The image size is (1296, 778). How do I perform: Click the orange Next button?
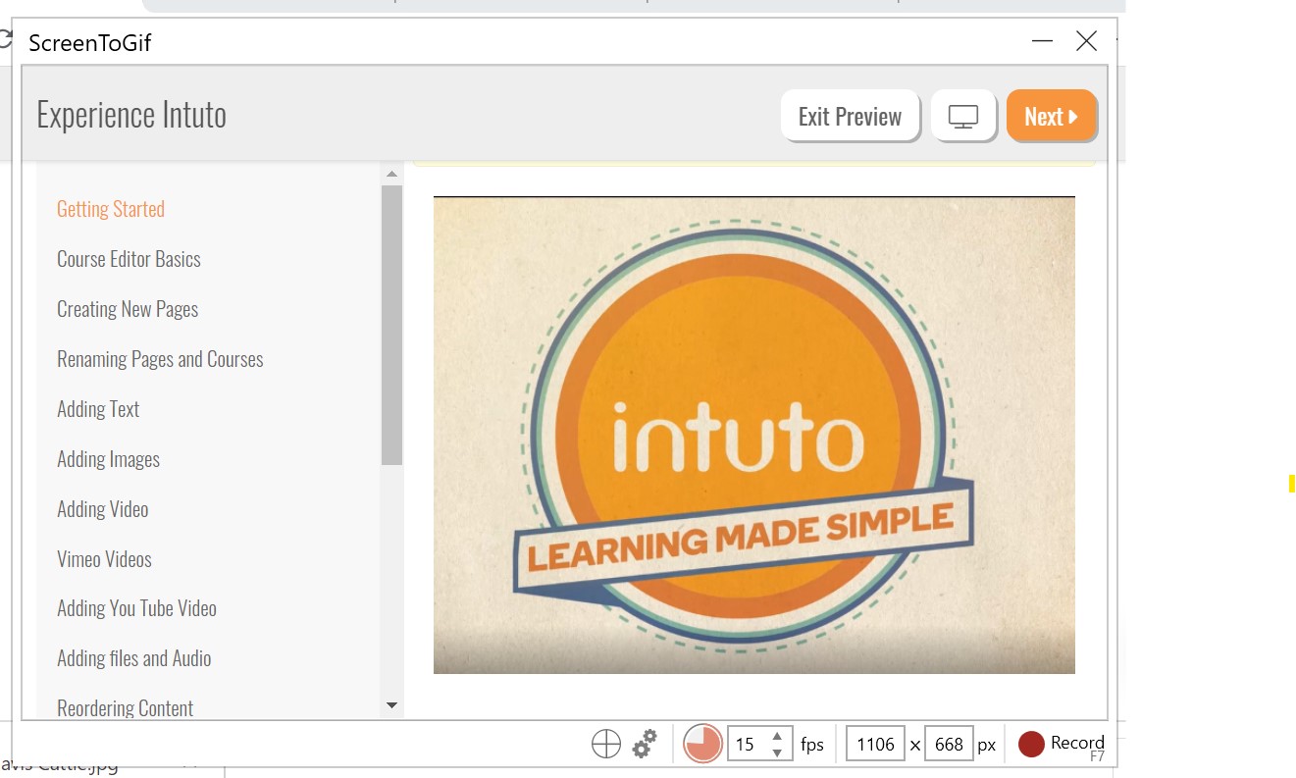pos(1051,117)
